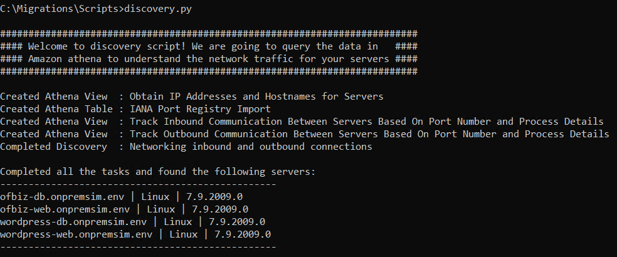Select the ofbiz-db.onpremsim.env hostname
617x257 pixels.
point(62,197)
